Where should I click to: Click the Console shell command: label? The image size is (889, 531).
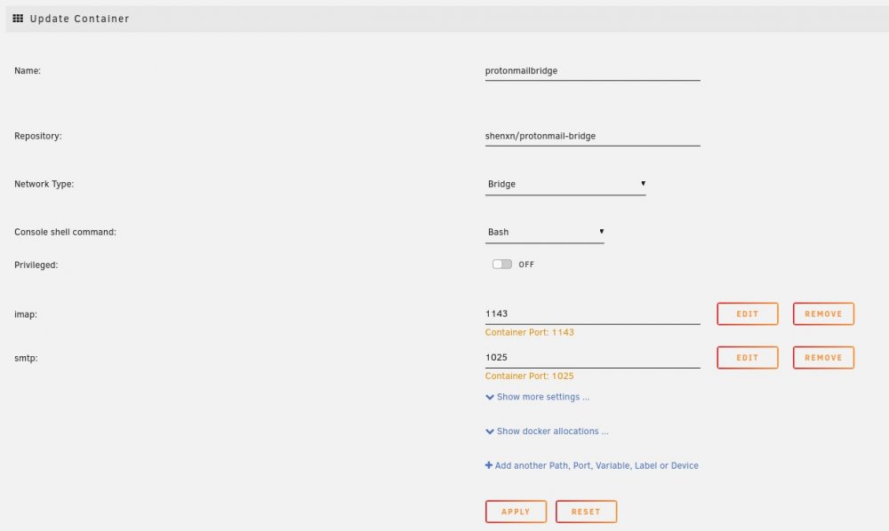(65, 232)
